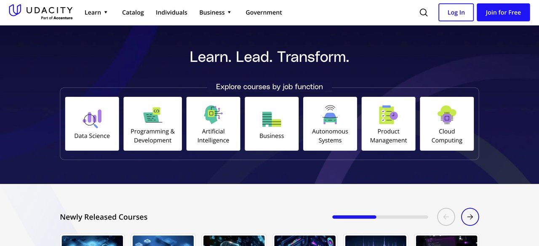Screen dimensions: 539x246
Task: Expand the Learn dropdown menu
Action: coord(96,13)
